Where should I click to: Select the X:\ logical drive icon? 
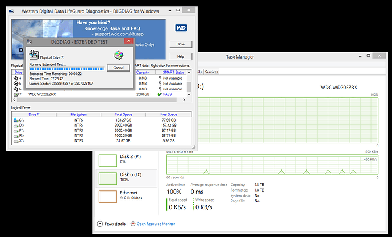[x=16, y=141]
